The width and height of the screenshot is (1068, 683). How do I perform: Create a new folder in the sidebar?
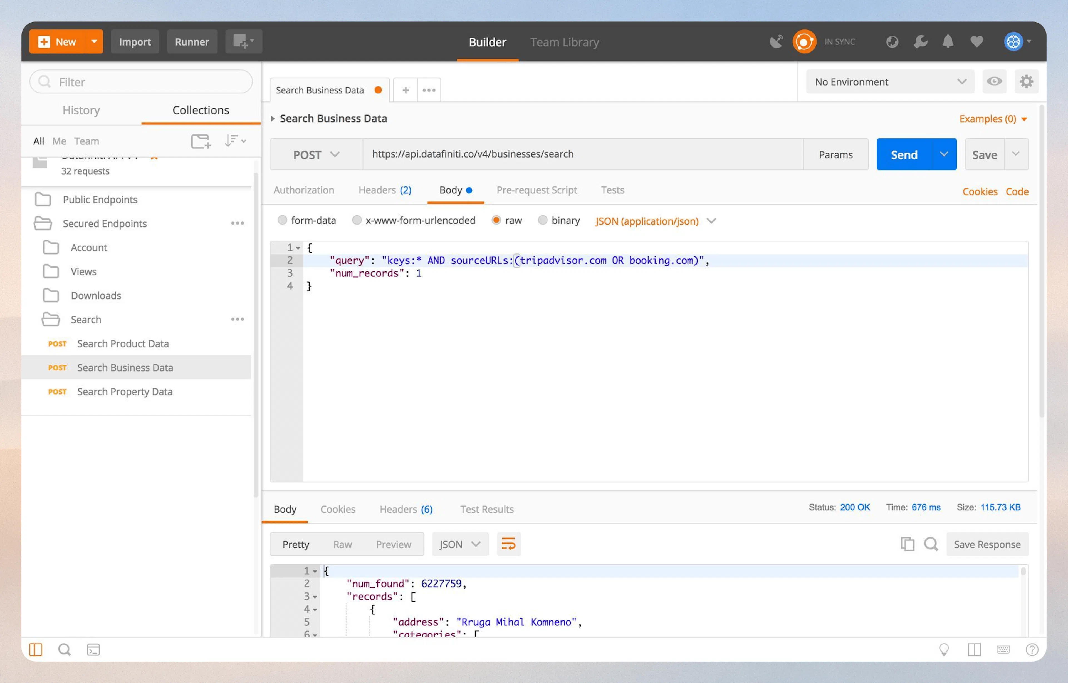click(x=201, y=141)
